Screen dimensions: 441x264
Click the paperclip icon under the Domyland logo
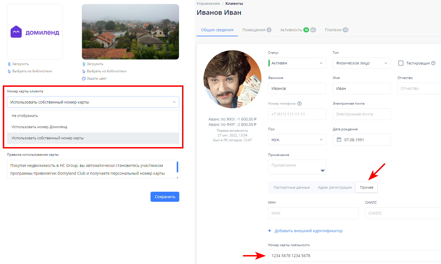(x=9, y=64)
